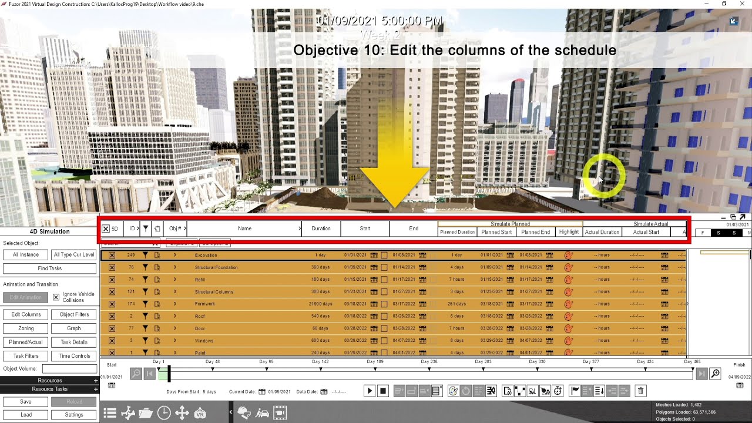This screenshot has height=423, width=752.
Task: Uncheck the Structural Columns row checkbox
Action: 112,291
